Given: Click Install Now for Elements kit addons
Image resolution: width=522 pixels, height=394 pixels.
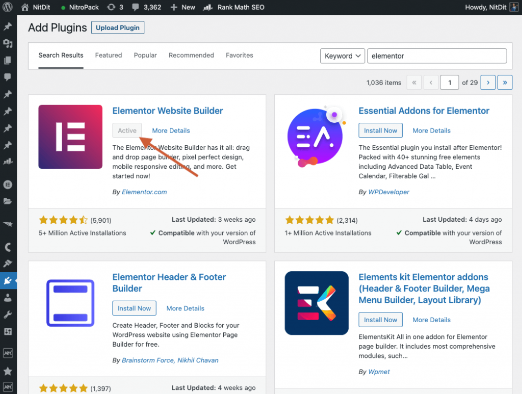Looking at the screenshot, I should [380, 320].
